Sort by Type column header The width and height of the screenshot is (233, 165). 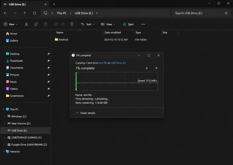138,32
